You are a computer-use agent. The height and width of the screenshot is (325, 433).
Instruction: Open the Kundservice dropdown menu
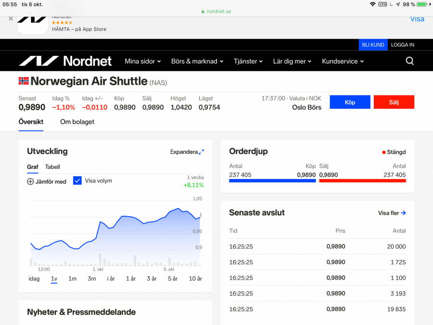(343, 61)
